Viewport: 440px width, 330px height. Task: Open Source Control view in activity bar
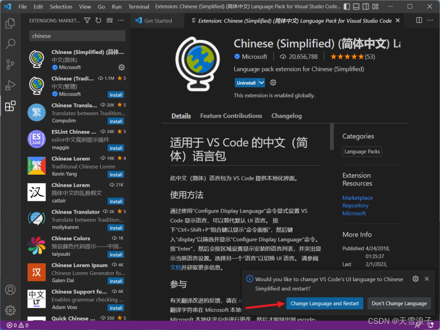pos(10,64)
